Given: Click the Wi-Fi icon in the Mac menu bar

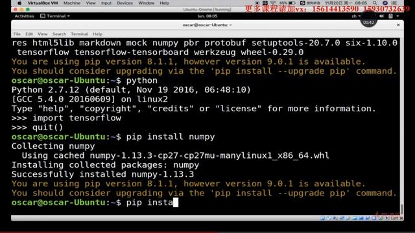Looking at the screenshot, I should point(272,3).
